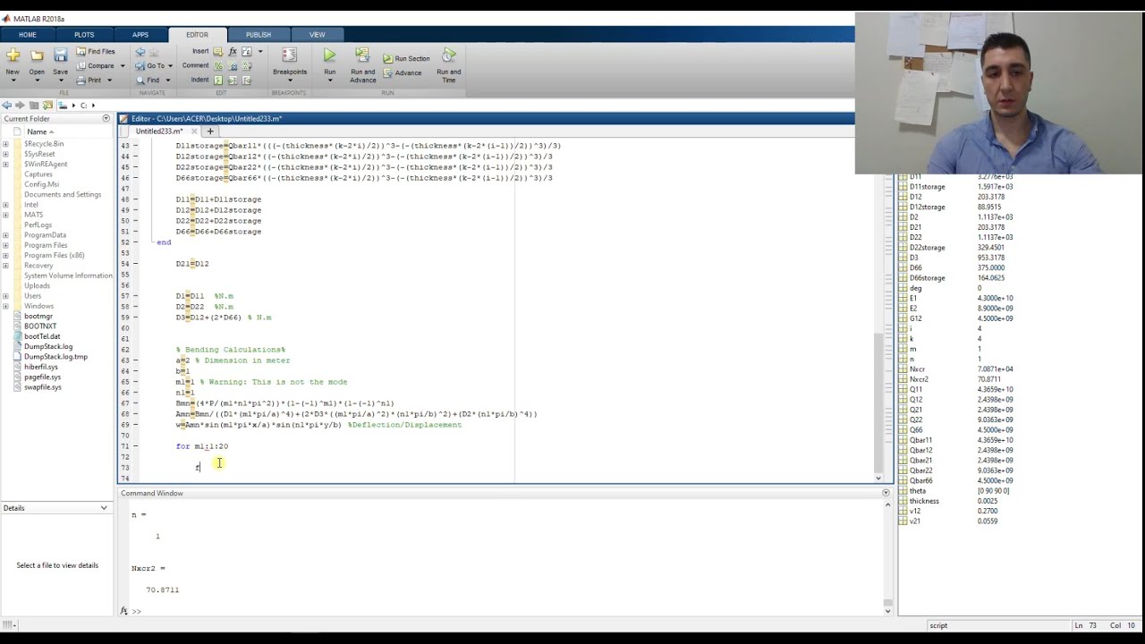
Task: Expand the $Recycle.Bin folder node
Action: [x=5, y=144]
